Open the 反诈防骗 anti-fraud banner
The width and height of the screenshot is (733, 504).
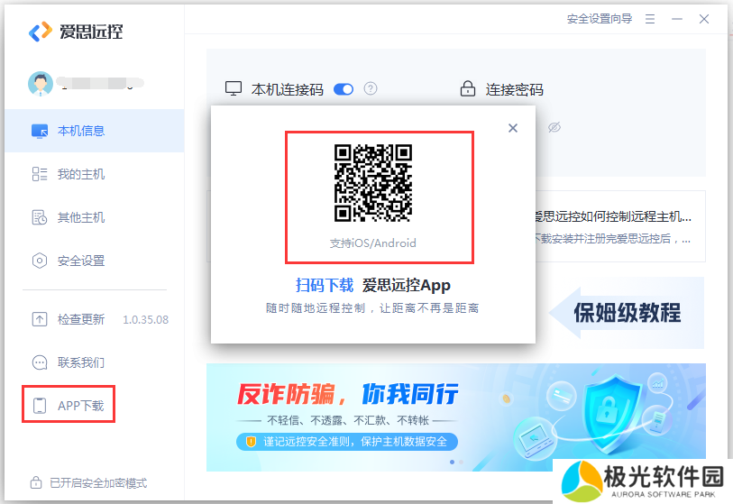pos(455,417)
